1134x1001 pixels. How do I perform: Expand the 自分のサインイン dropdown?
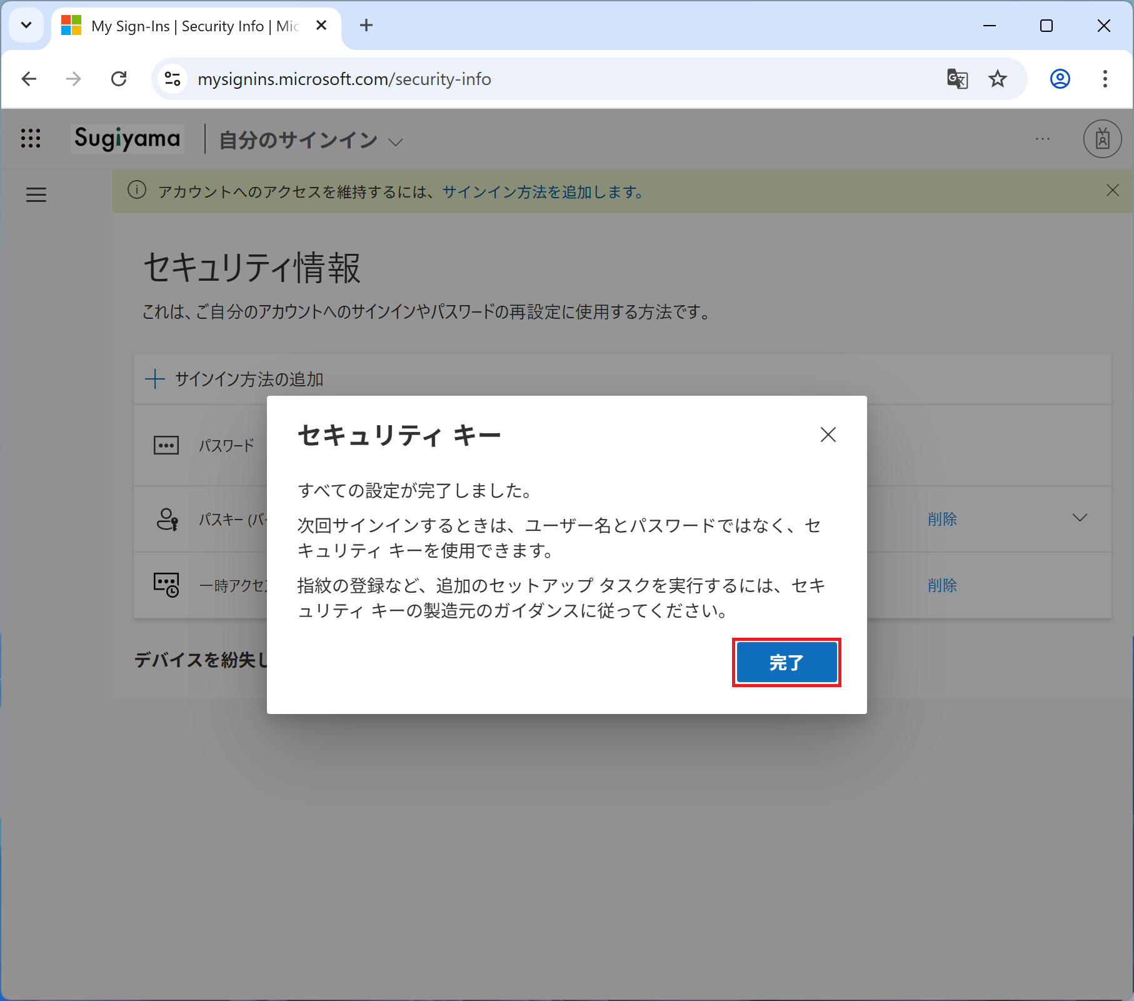[395, 142]
